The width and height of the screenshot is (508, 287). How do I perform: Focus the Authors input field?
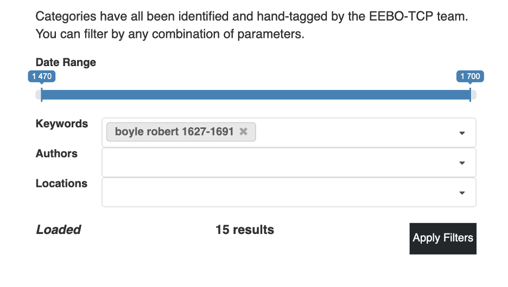point(289,162)
